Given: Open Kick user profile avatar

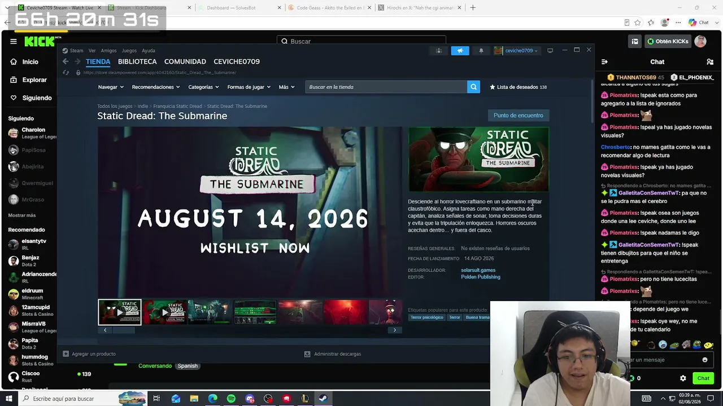Looking at the screenshot, I should [x=700, y=41].
